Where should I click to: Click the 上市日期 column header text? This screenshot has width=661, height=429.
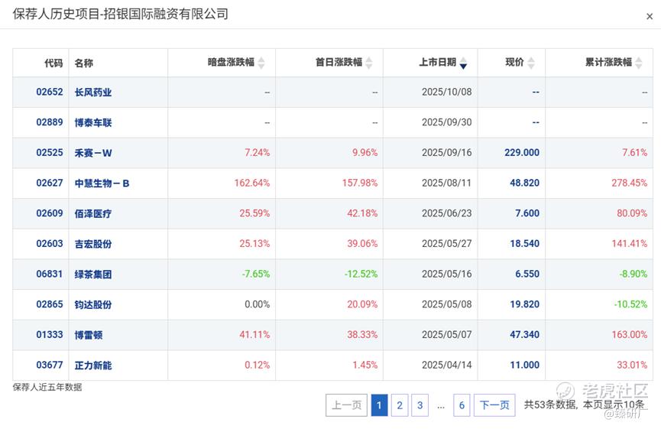pyautogui.click(x=438, y=63)
